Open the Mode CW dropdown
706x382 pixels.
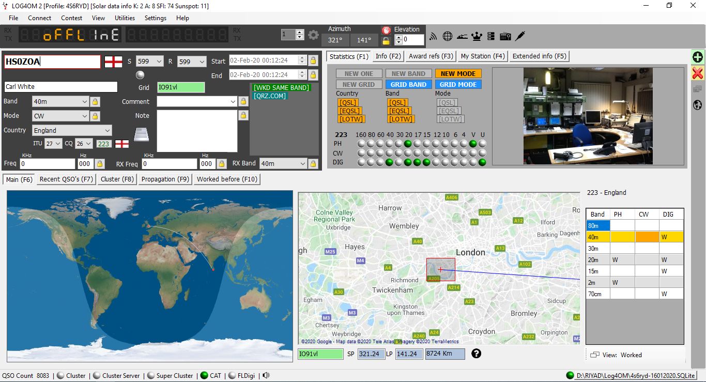point(85,116)
